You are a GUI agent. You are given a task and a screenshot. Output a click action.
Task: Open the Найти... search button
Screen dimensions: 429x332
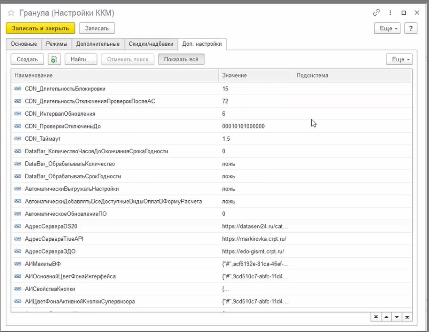[81, 59]
